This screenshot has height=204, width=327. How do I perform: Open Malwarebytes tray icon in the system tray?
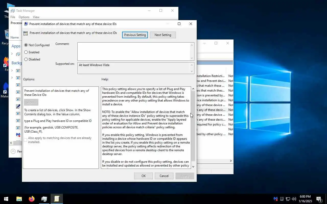(x=276, y=199)
